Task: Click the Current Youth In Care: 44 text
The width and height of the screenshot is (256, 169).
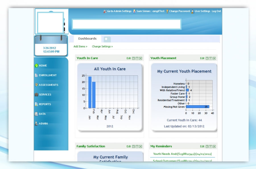Action: [x=184, y=120]
